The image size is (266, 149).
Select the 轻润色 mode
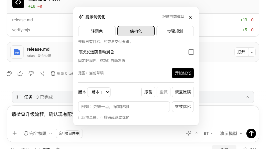[97, 31]
